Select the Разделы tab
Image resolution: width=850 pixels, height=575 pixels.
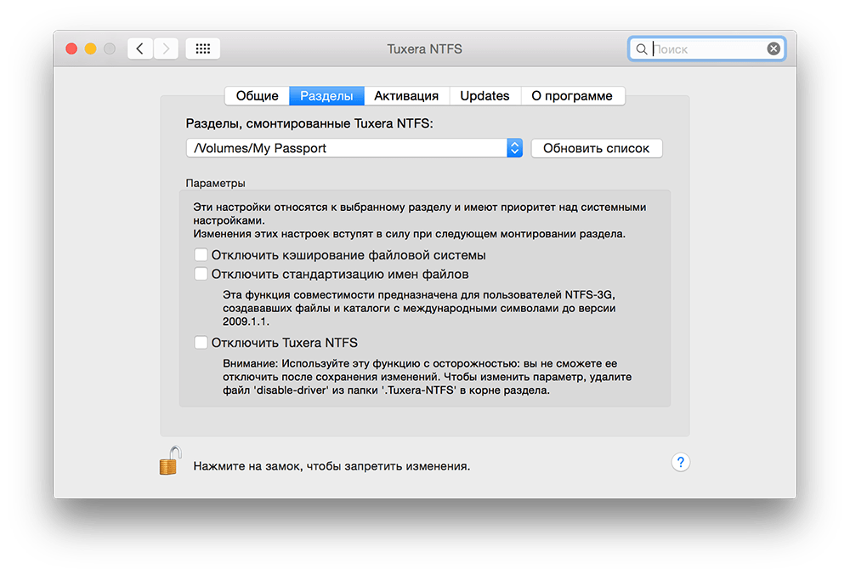pos(326,96)
